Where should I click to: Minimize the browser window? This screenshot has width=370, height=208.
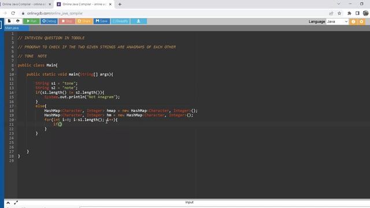coord(350,4)
